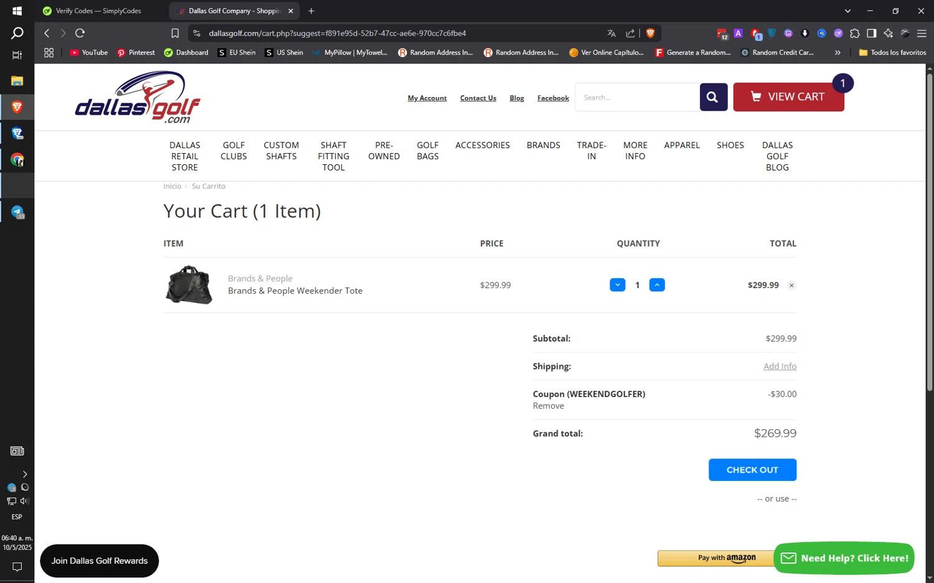The width and height of the screenshot is (934, 583).
Task: Click the address bar URL
Action: [x=337, y=33]
